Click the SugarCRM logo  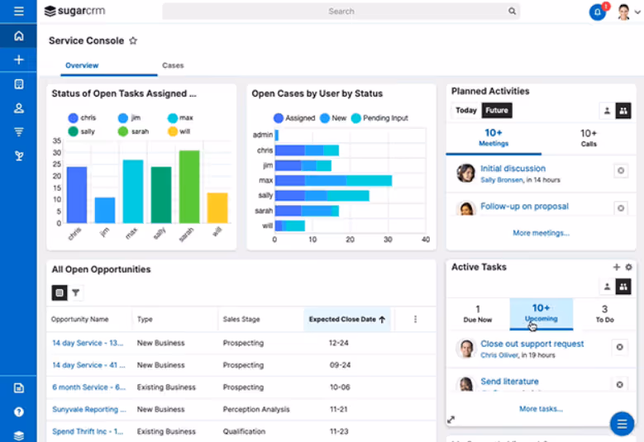(x=74, y=11)
